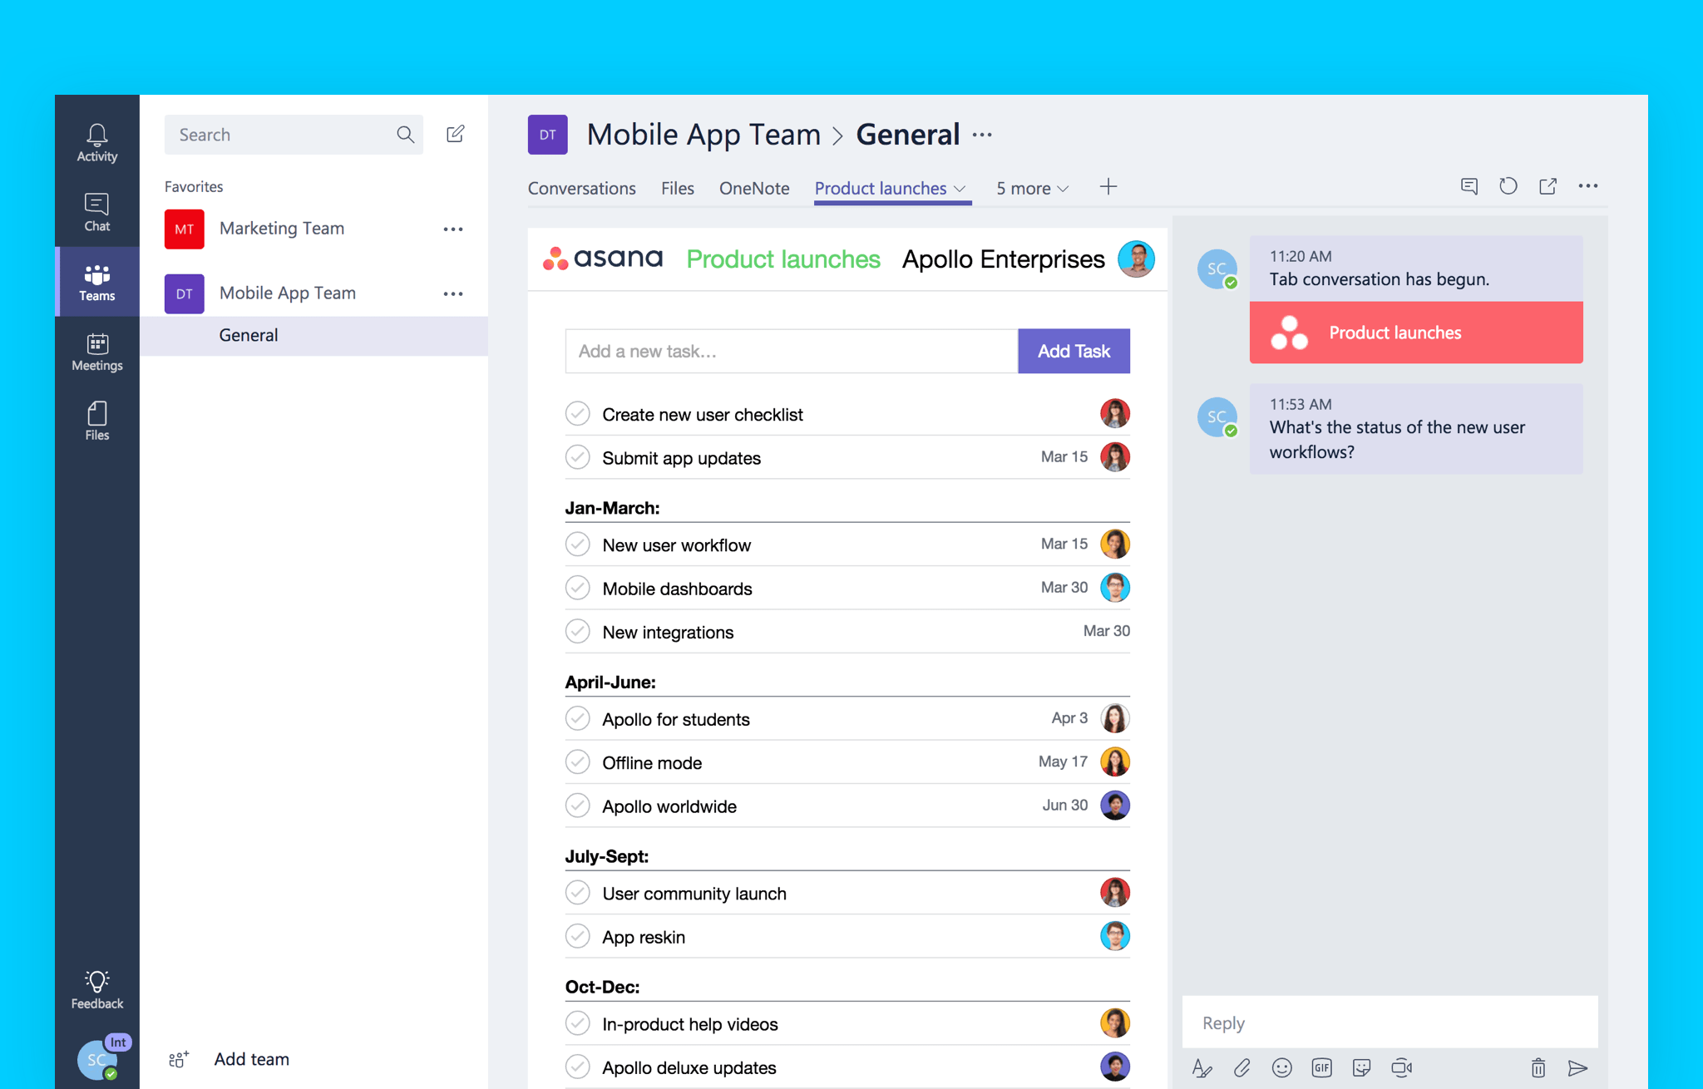The width and height of the screenshot is (1703, 1089).
Task: Open the '5 more' tabs dropdown
Action: 1031,189
